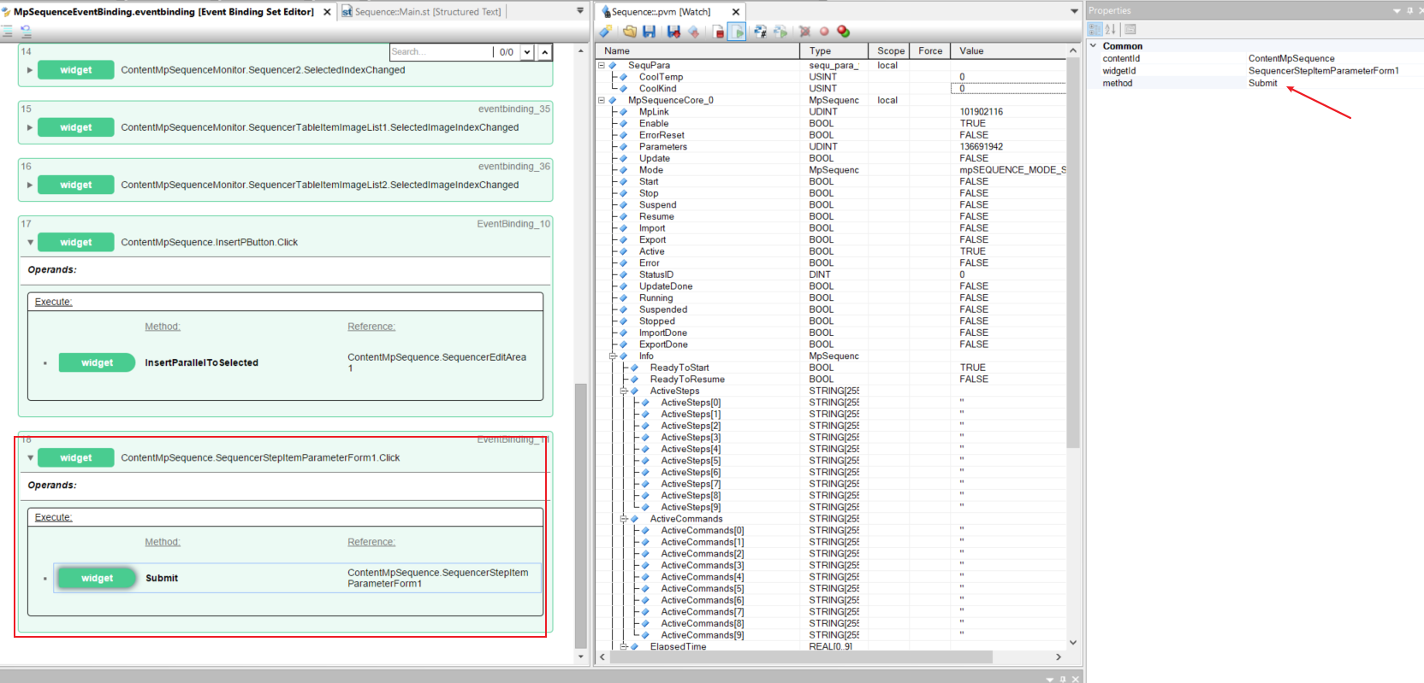Expand the SequencerTableItemImageList1 event binding

(x=30, y=127)
